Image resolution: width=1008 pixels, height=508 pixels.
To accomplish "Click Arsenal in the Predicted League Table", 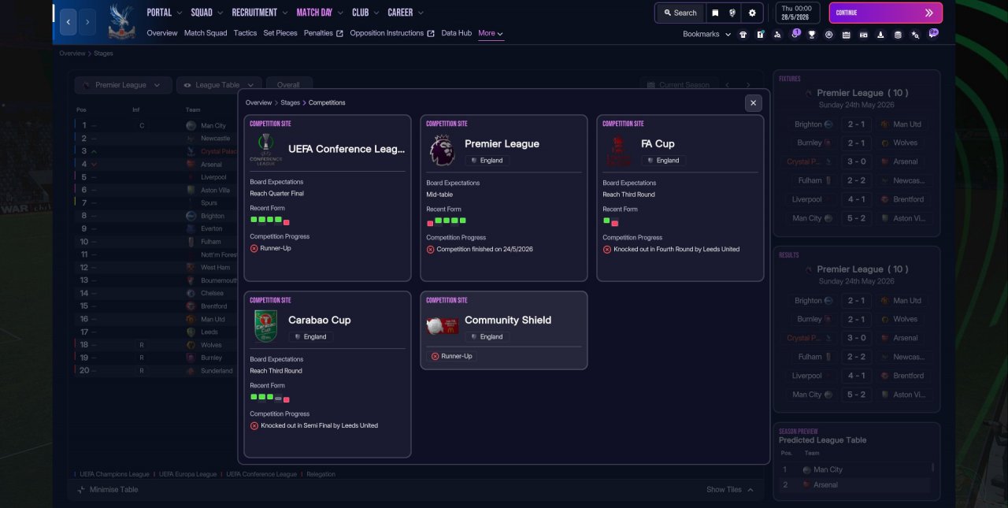I will [826, 485].
